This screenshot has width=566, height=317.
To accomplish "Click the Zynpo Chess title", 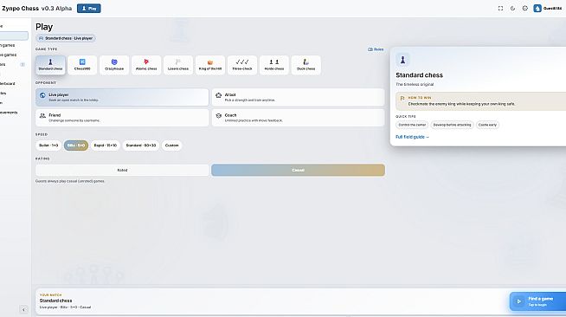I will [20, 9].
